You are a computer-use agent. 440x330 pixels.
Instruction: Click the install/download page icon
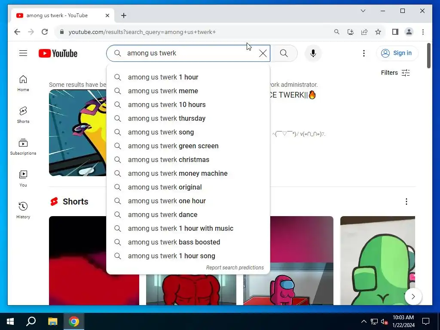pyautogui.click(x=351, y=32)
